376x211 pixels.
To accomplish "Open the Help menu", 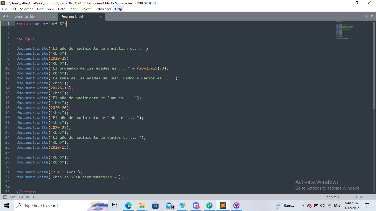I will pos(118,9).
